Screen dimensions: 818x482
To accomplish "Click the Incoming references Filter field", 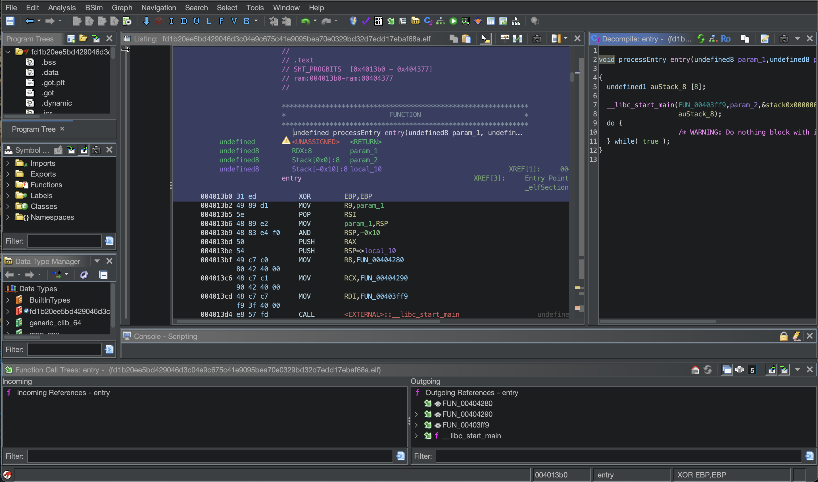I will click(210, 456).
